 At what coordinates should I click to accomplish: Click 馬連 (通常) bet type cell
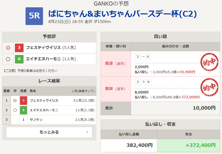(x=116, y=64)
